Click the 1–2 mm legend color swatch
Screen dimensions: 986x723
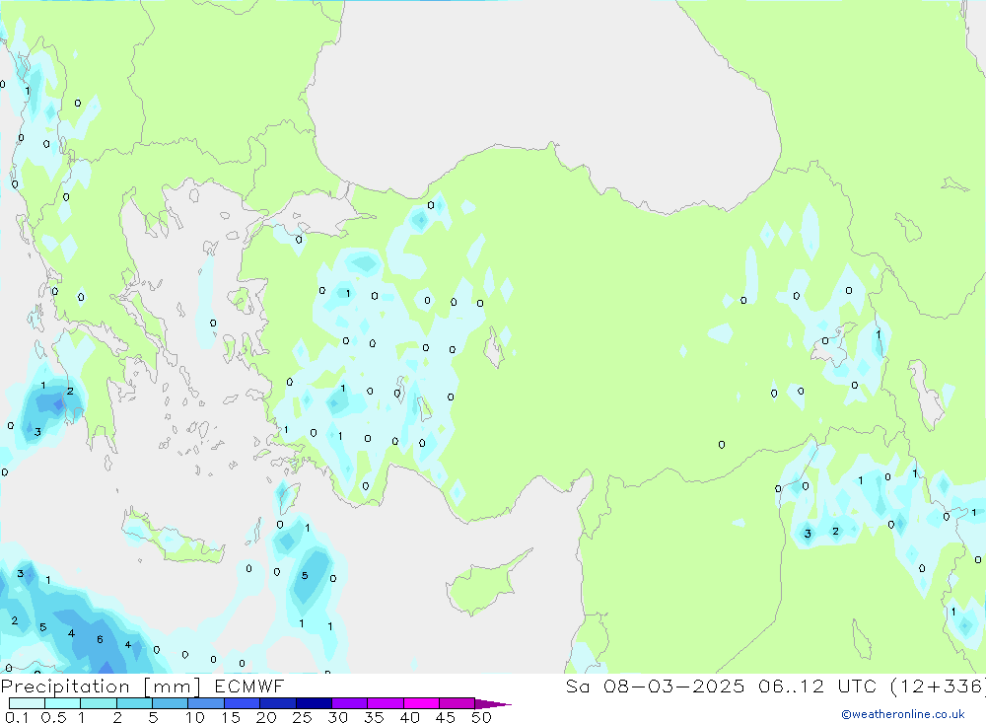click(99, 703)
